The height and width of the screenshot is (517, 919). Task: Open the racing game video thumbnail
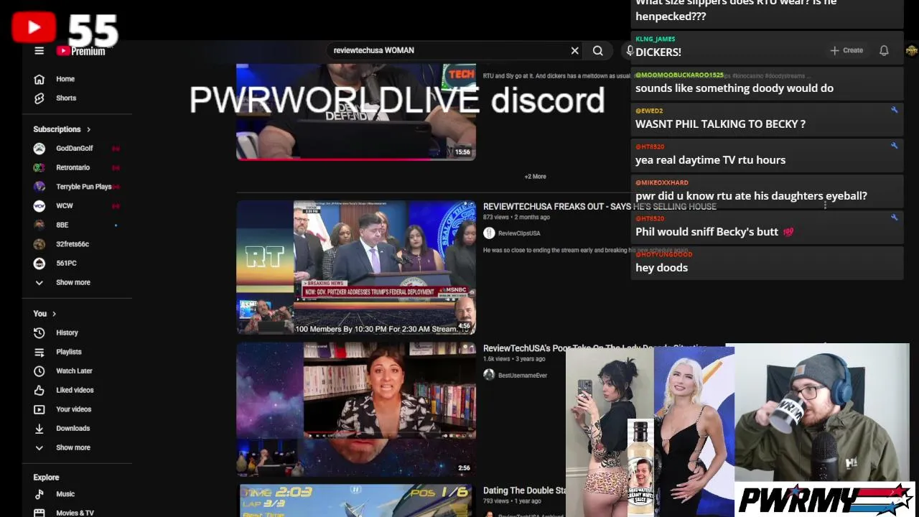coord(356,500)
